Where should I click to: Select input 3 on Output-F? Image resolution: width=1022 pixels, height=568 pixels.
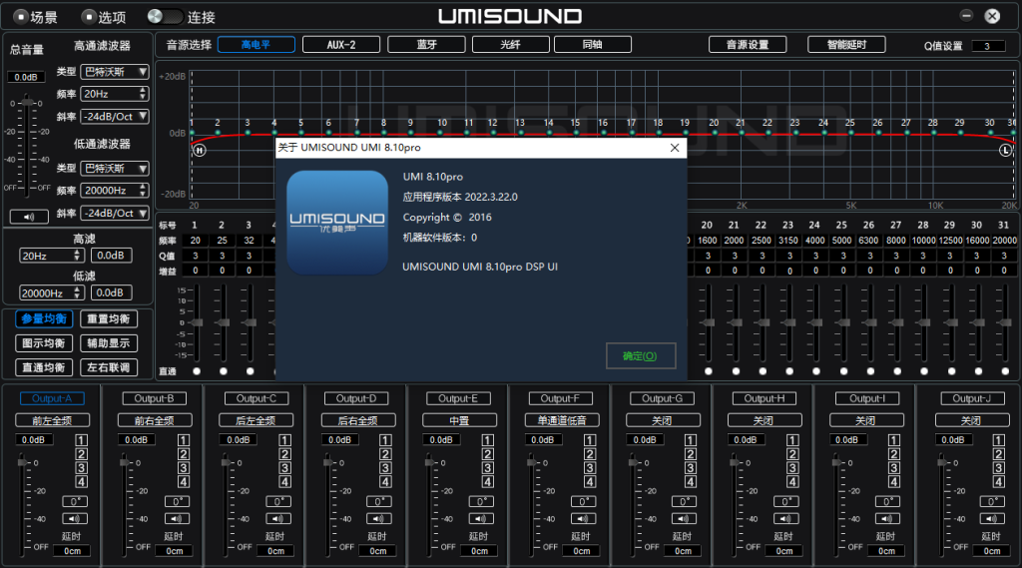click(x=590, y=468)
